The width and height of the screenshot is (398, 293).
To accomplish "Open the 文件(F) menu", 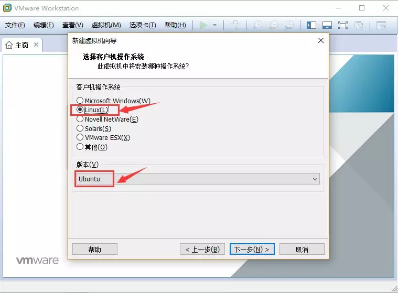I will pyautogui.click(x=15, y=25).
